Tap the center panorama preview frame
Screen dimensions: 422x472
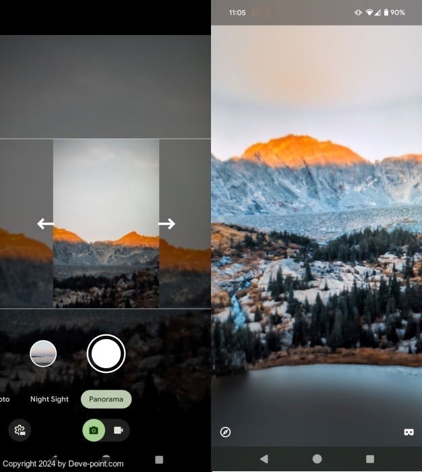(106, 223)
